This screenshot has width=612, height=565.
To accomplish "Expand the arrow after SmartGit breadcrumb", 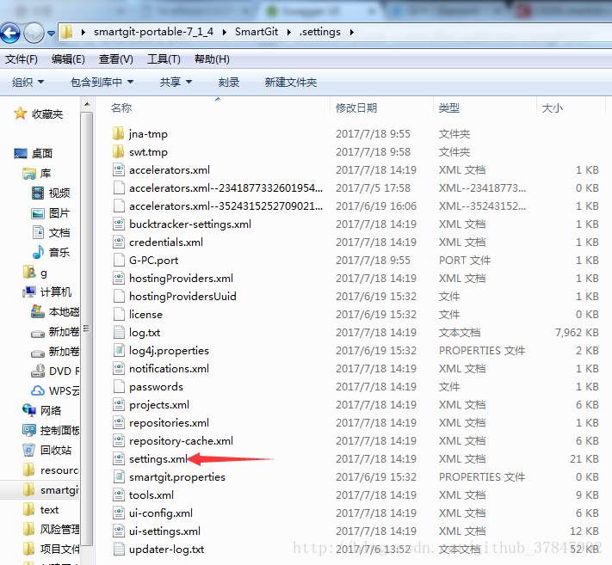I will (289, 33).
